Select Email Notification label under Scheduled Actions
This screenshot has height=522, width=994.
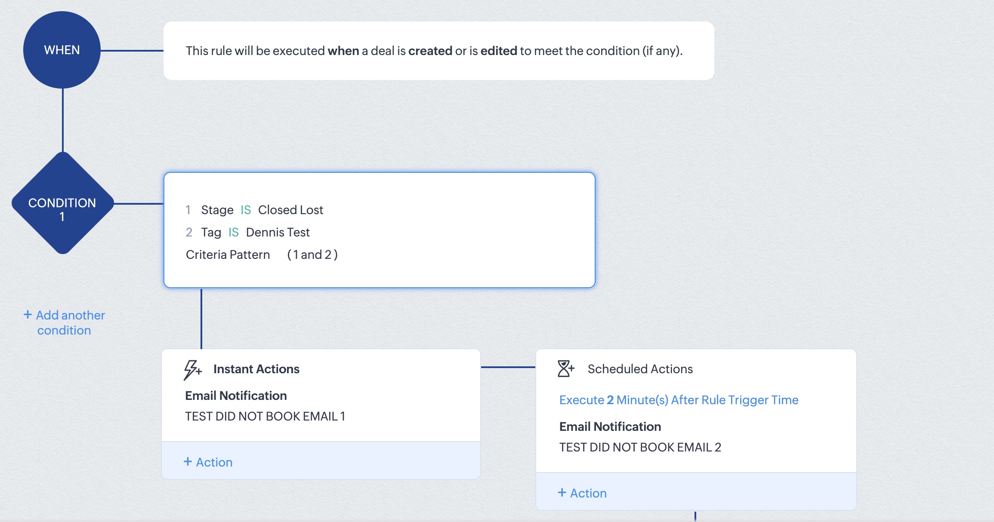point(610,427)
